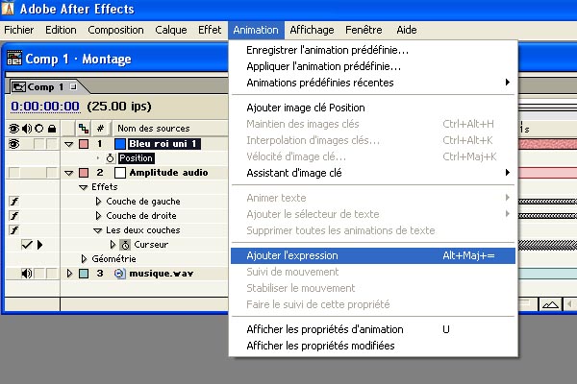Expand the Géométrie group
This screenshot has width=577, height=384.
[84, 258]
